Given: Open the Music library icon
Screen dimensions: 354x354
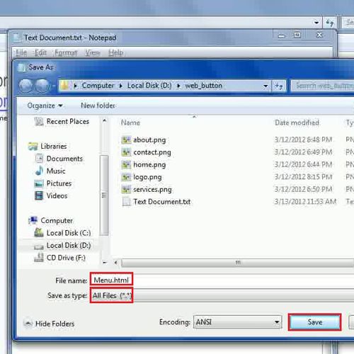Looking at the screenshot, I should (39, 171).
